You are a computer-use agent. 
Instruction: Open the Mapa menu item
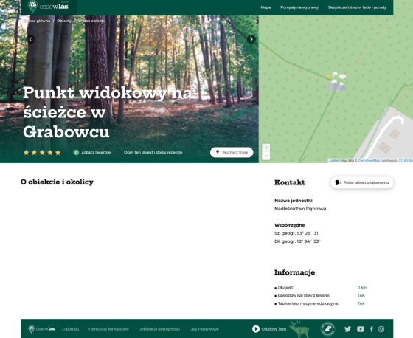tap(265, 7)
